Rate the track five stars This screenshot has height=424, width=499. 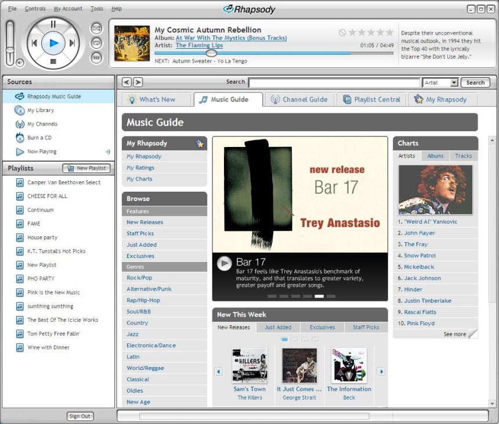(x=390, y=32)
